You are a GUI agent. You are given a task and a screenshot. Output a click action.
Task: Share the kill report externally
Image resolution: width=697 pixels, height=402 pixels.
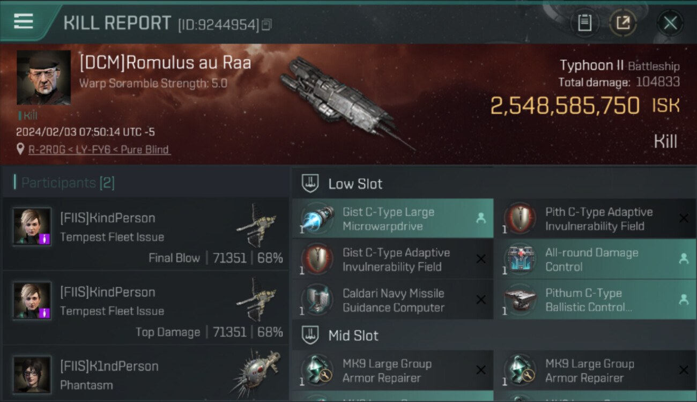pyautogui.click(x=622, y=23)
